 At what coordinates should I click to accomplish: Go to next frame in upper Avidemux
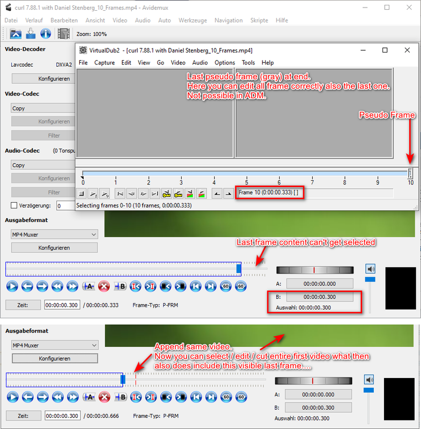(42, 286)
